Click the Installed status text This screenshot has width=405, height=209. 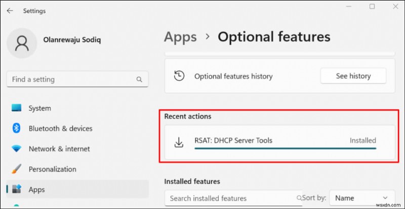(x=362, y=140)
